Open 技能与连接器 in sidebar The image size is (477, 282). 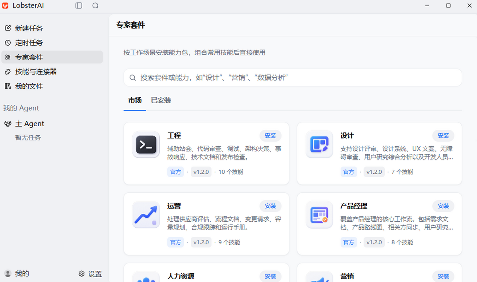[x=52, y=72]
